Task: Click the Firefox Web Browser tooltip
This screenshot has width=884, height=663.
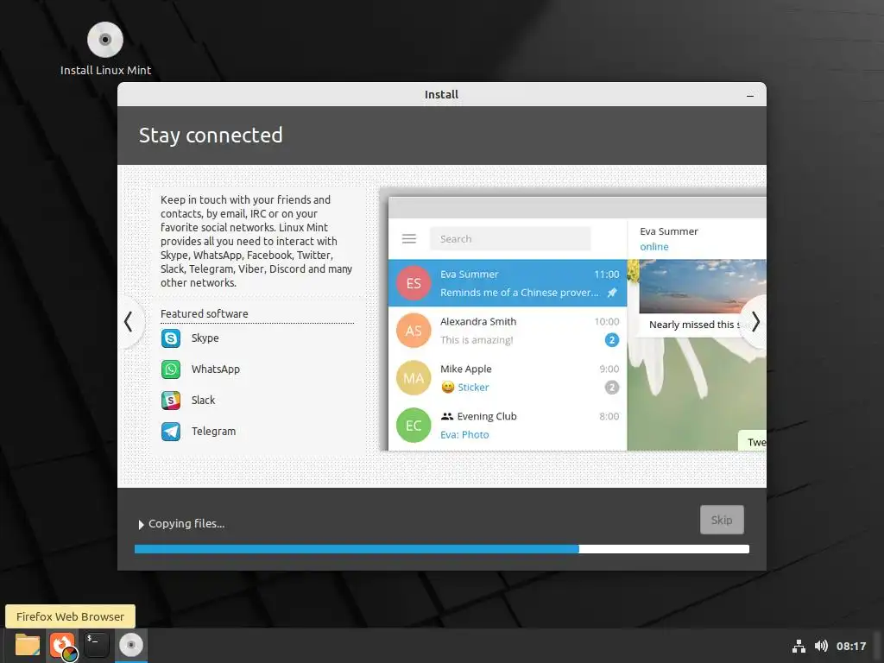Action: tap(71, 616)
